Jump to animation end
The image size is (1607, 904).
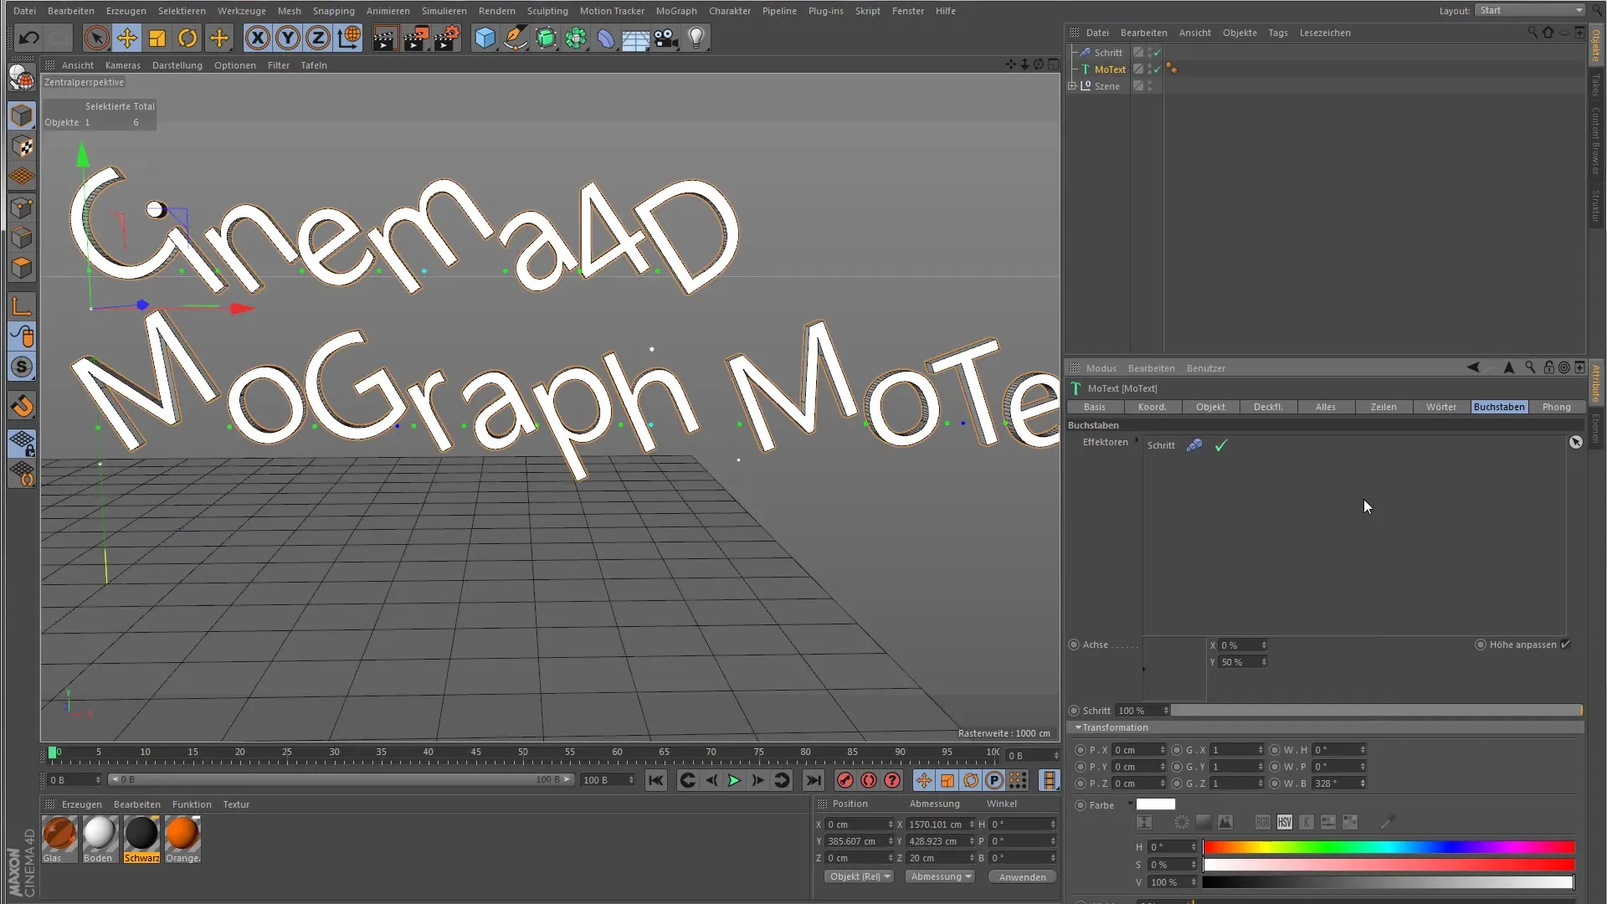tap(813, 780)
